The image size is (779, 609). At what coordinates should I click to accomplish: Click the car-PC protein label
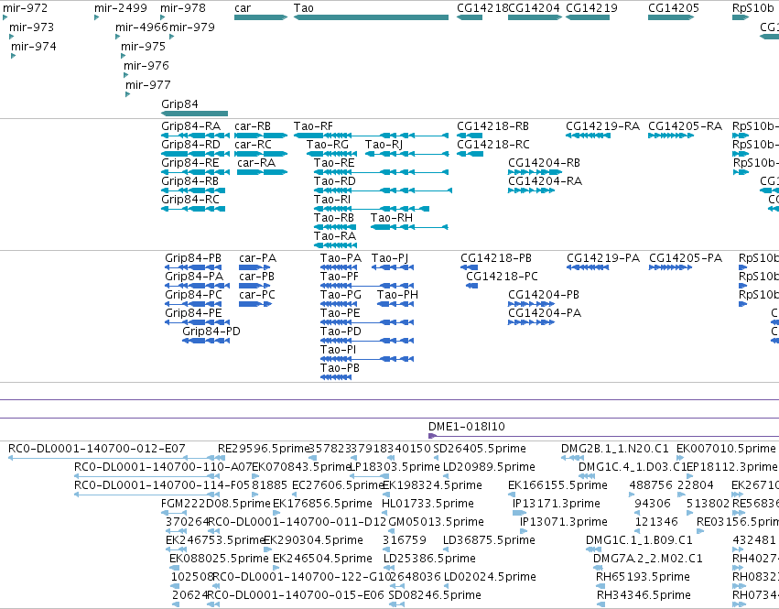tap(257, 295)
